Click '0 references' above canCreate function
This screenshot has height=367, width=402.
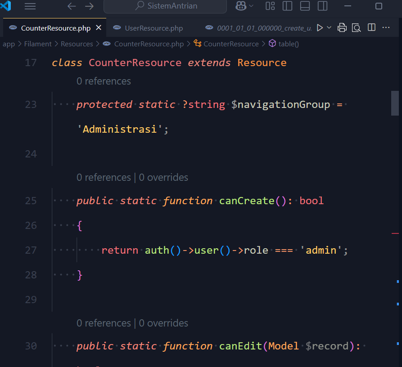[x=103, y=178]
